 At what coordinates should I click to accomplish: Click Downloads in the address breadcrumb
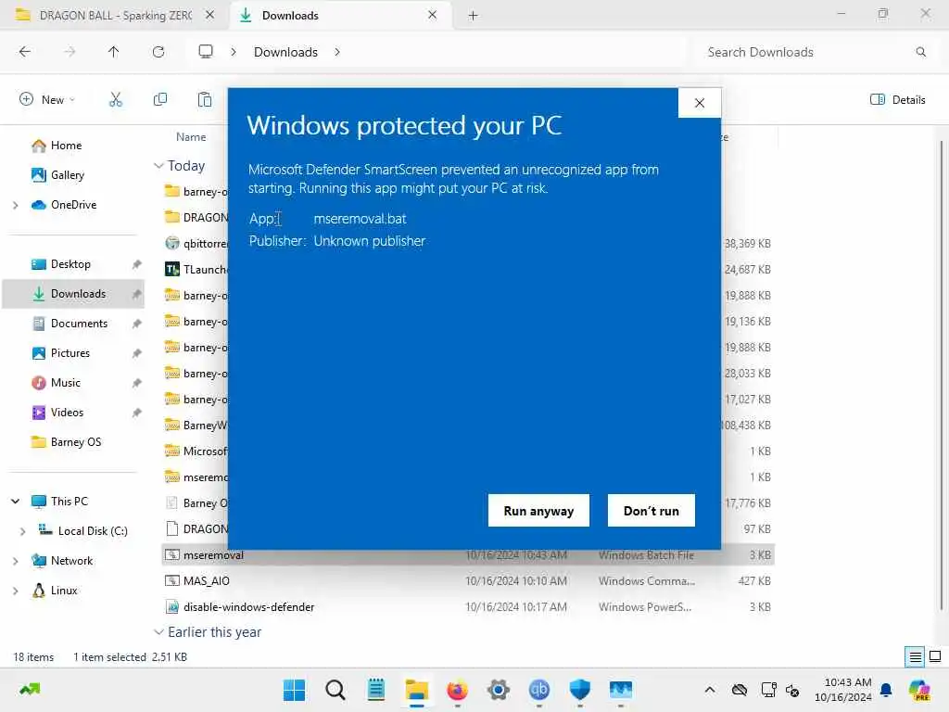coord(285,52)
